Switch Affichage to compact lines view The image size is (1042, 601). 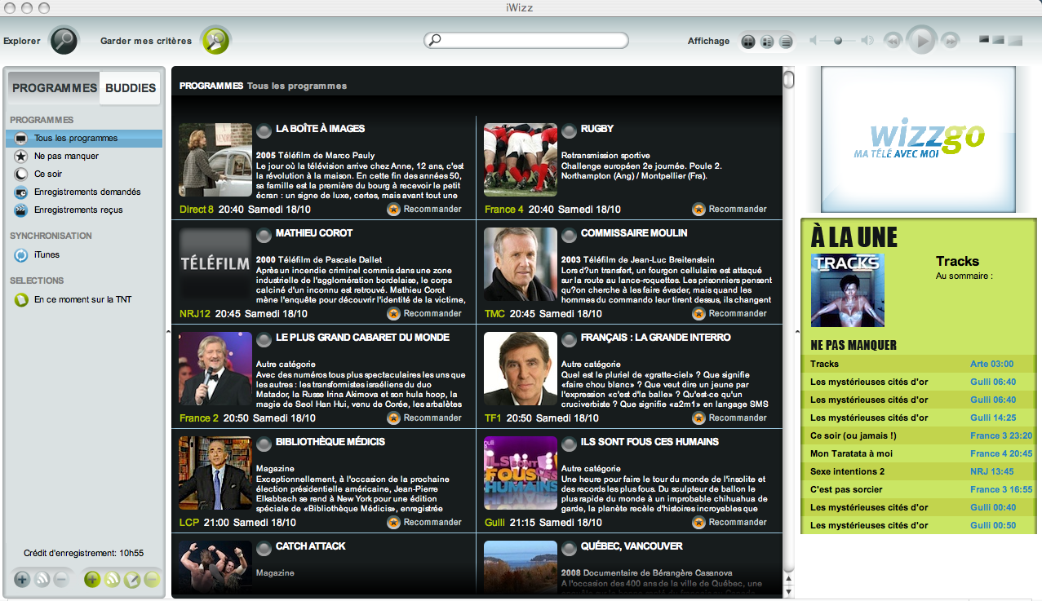(x=786, y=41)
